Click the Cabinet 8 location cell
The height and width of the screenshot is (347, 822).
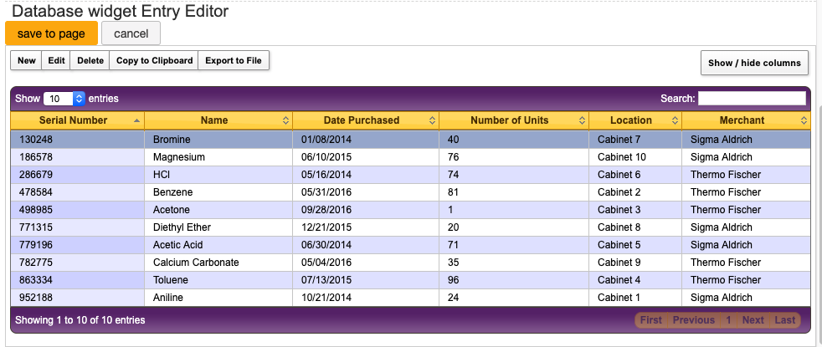click(x=635, y=227)
